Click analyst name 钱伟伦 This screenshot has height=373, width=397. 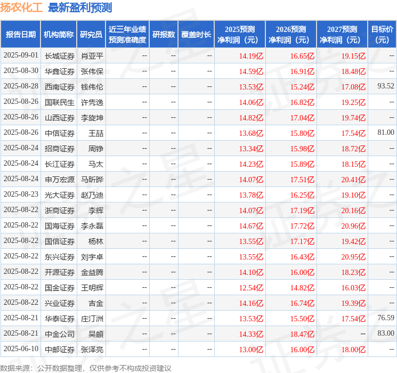[92, 87]
